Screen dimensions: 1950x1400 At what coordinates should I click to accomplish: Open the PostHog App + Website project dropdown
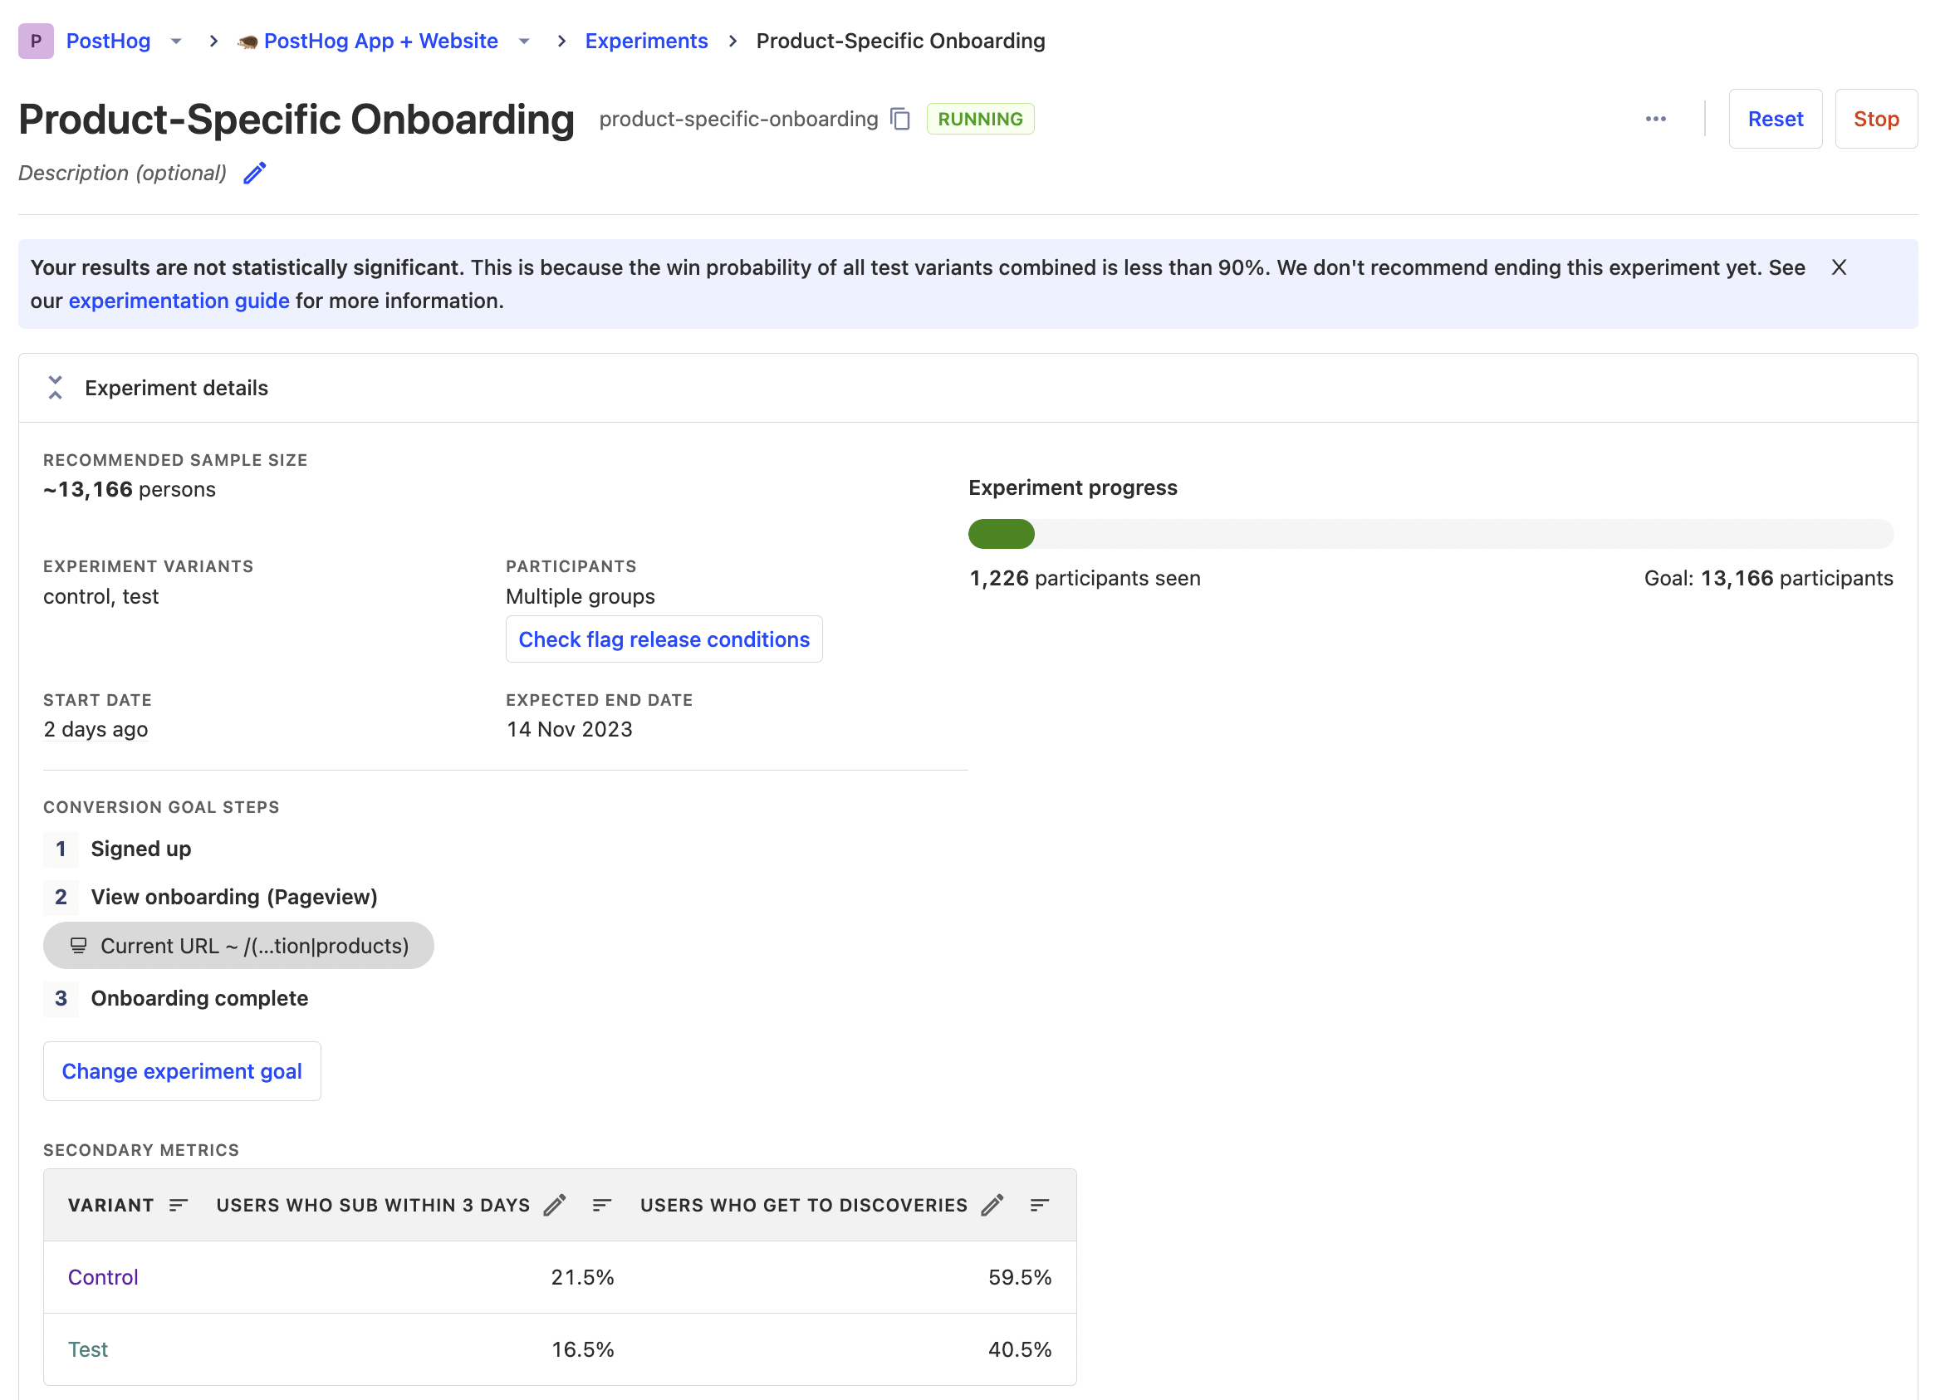[x=523, y=41]
